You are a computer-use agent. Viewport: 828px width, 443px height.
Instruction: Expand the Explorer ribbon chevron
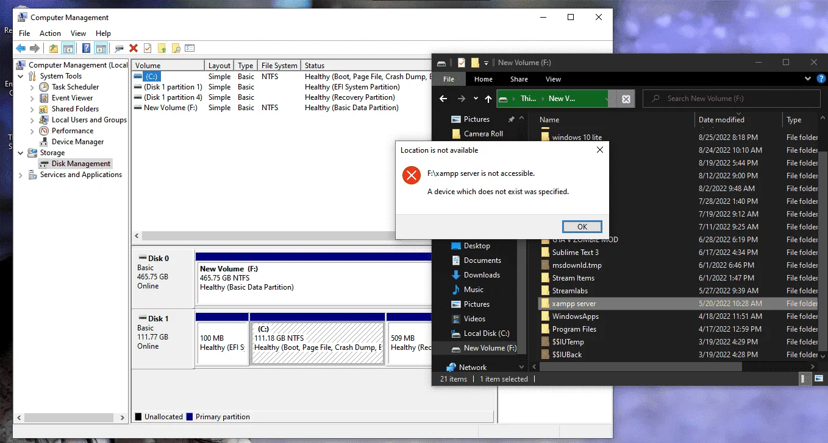point(807,79)
